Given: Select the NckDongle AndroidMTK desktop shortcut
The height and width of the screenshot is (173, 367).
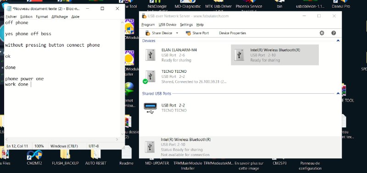Looking at the screenshot, I should (157, 5).
